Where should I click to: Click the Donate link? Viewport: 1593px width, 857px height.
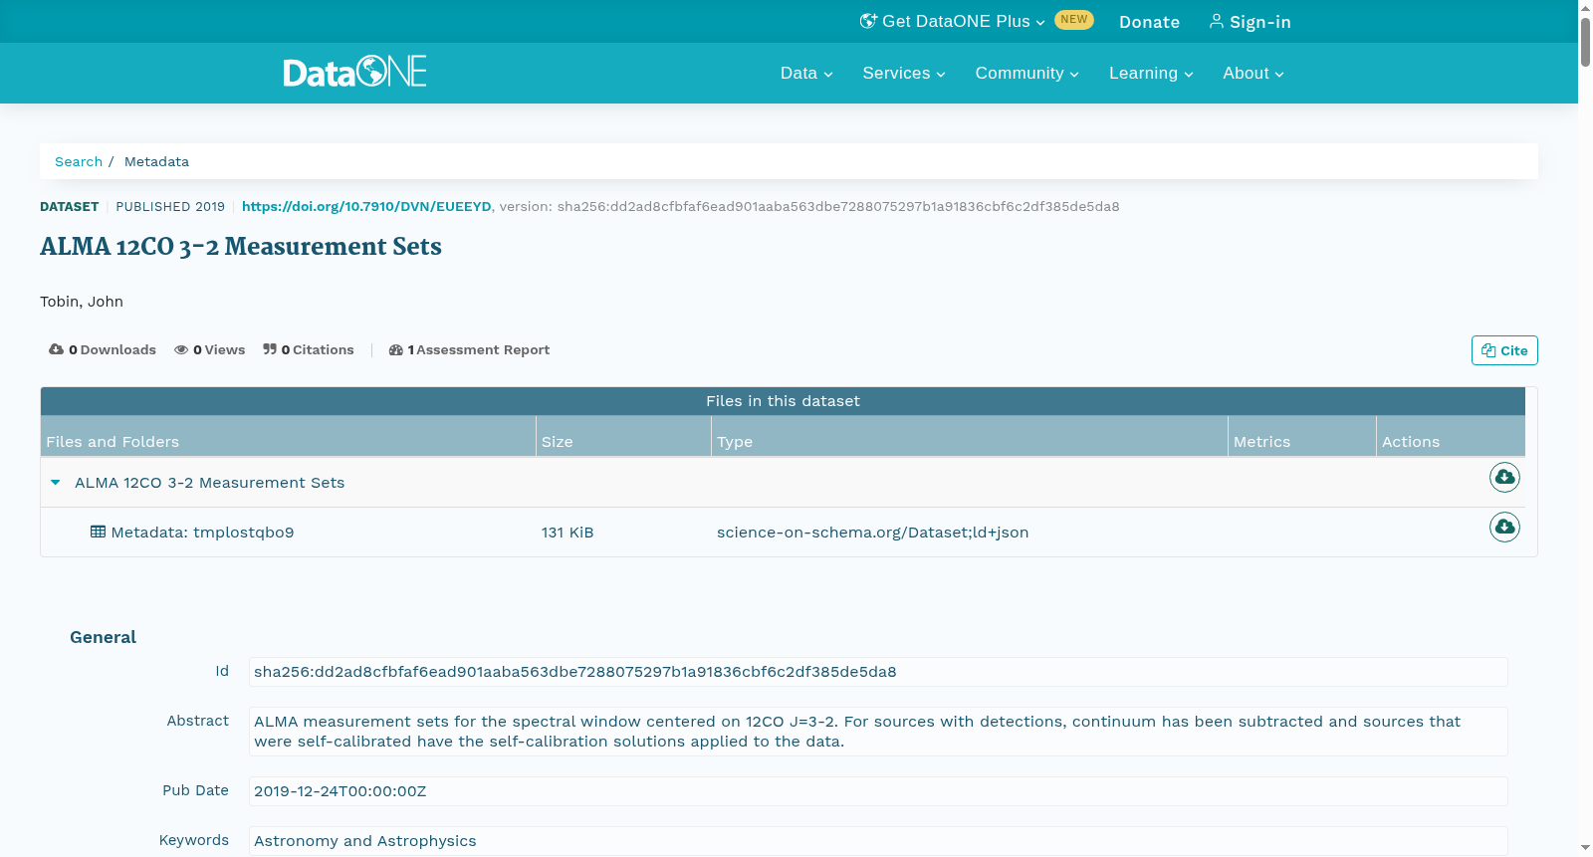1149,22
